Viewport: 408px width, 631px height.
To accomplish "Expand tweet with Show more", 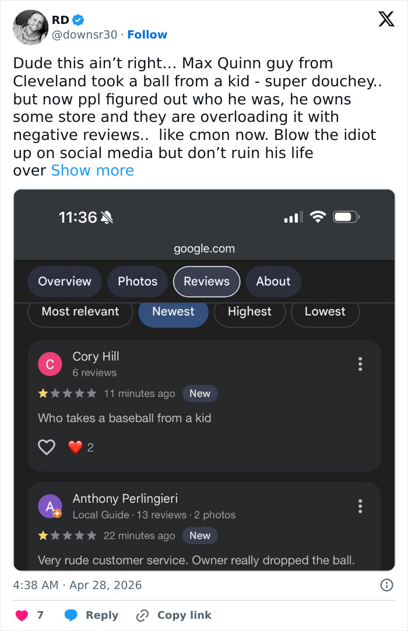I will point(92,170).
